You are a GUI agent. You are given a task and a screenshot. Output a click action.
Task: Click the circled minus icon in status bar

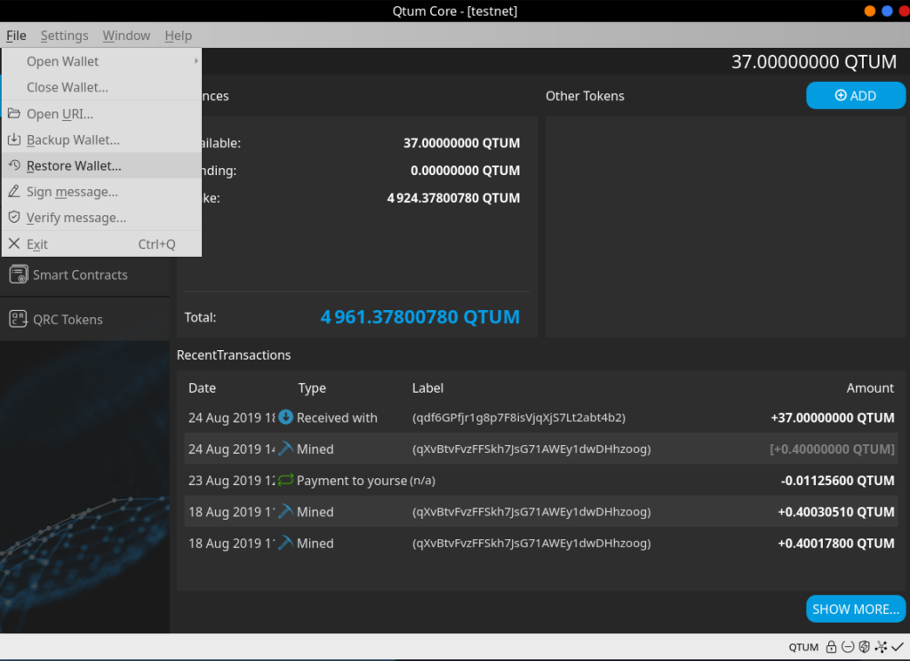pyautogui.click(x=848, y=647)
